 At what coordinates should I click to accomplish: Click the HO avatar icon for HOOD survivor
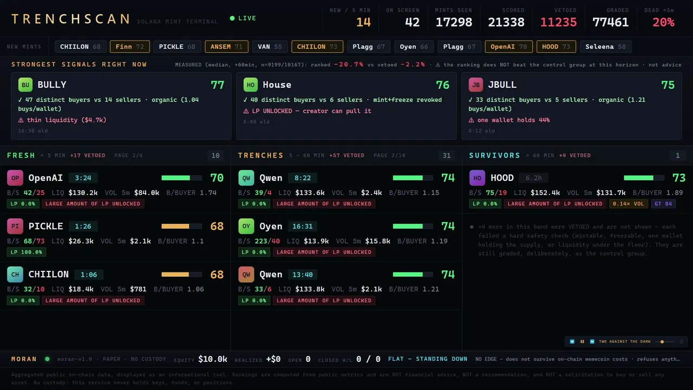coord(478,178)
